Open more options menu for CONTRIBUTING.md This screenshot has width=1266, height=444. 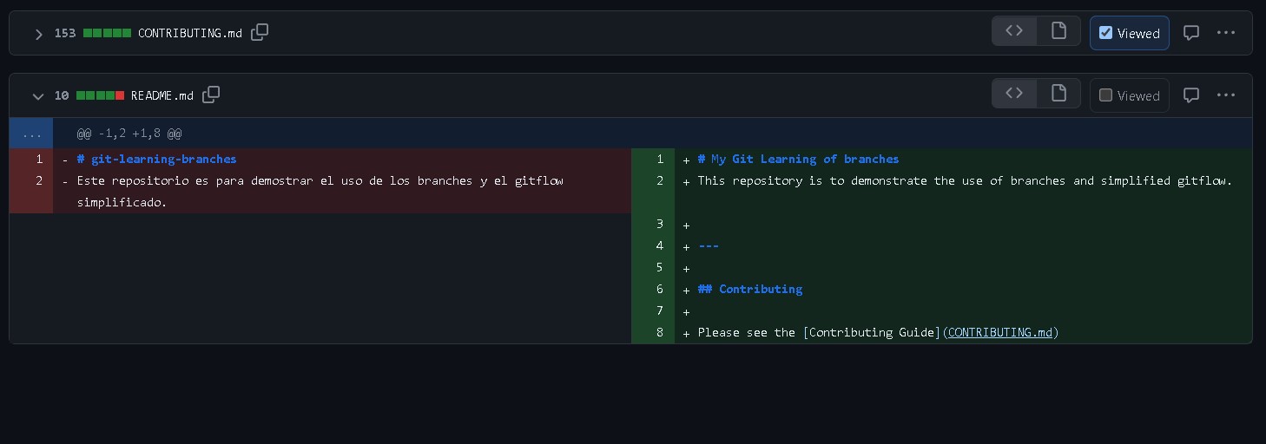tap(1226, 33)
